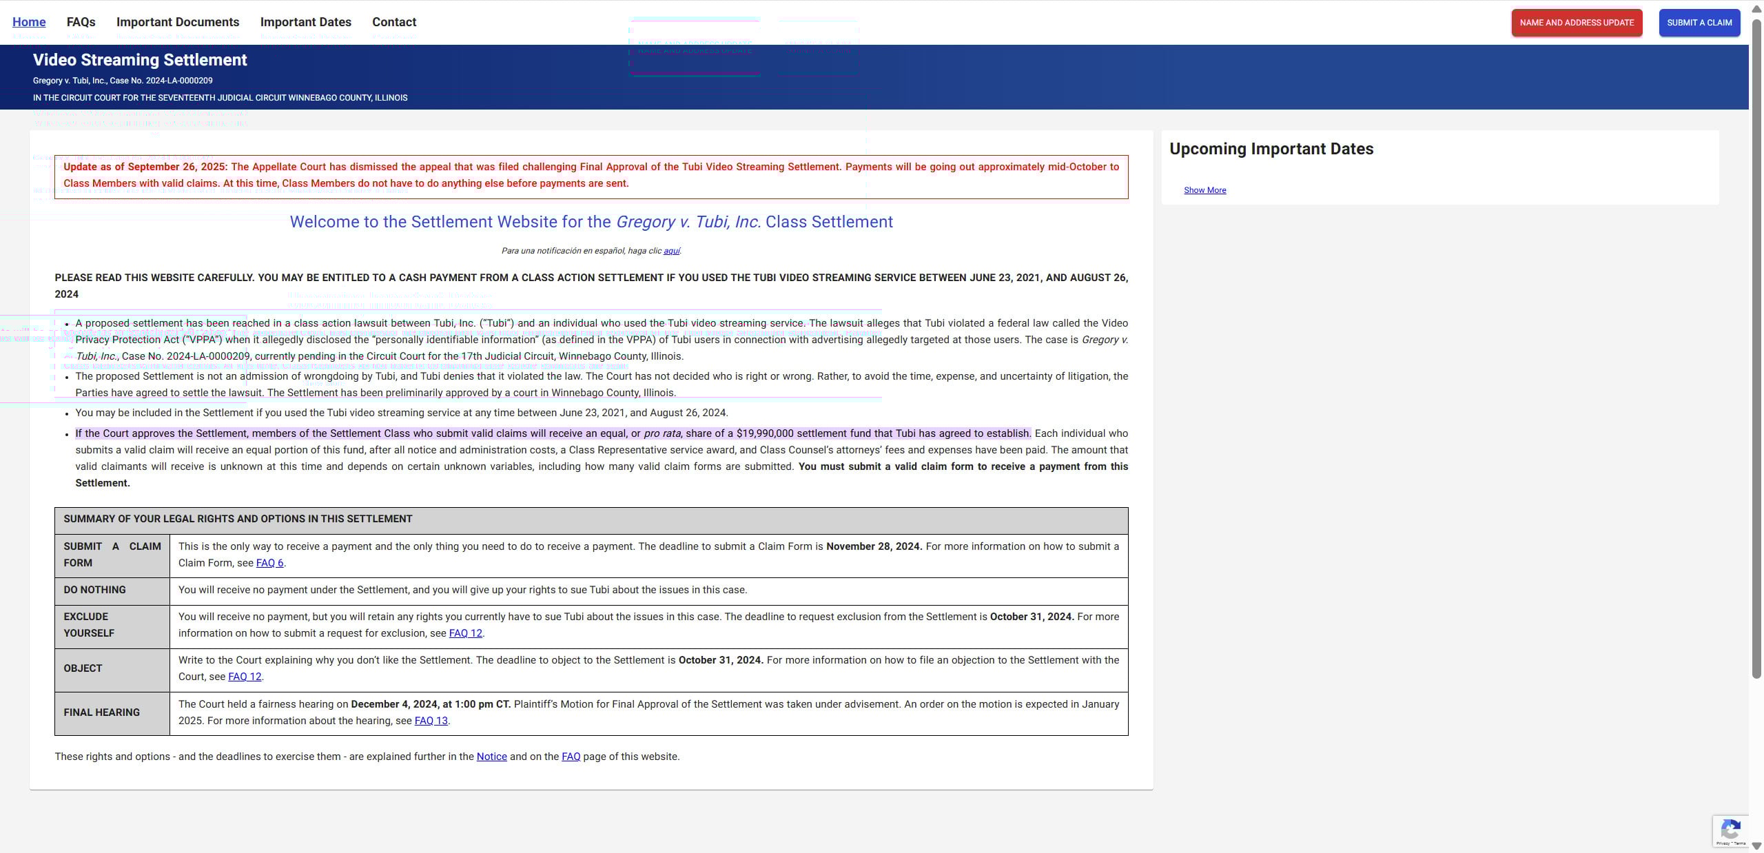Open FAQ 12 link in Object row
Screen dimensions: 1764x853
(x=245, y=677)
